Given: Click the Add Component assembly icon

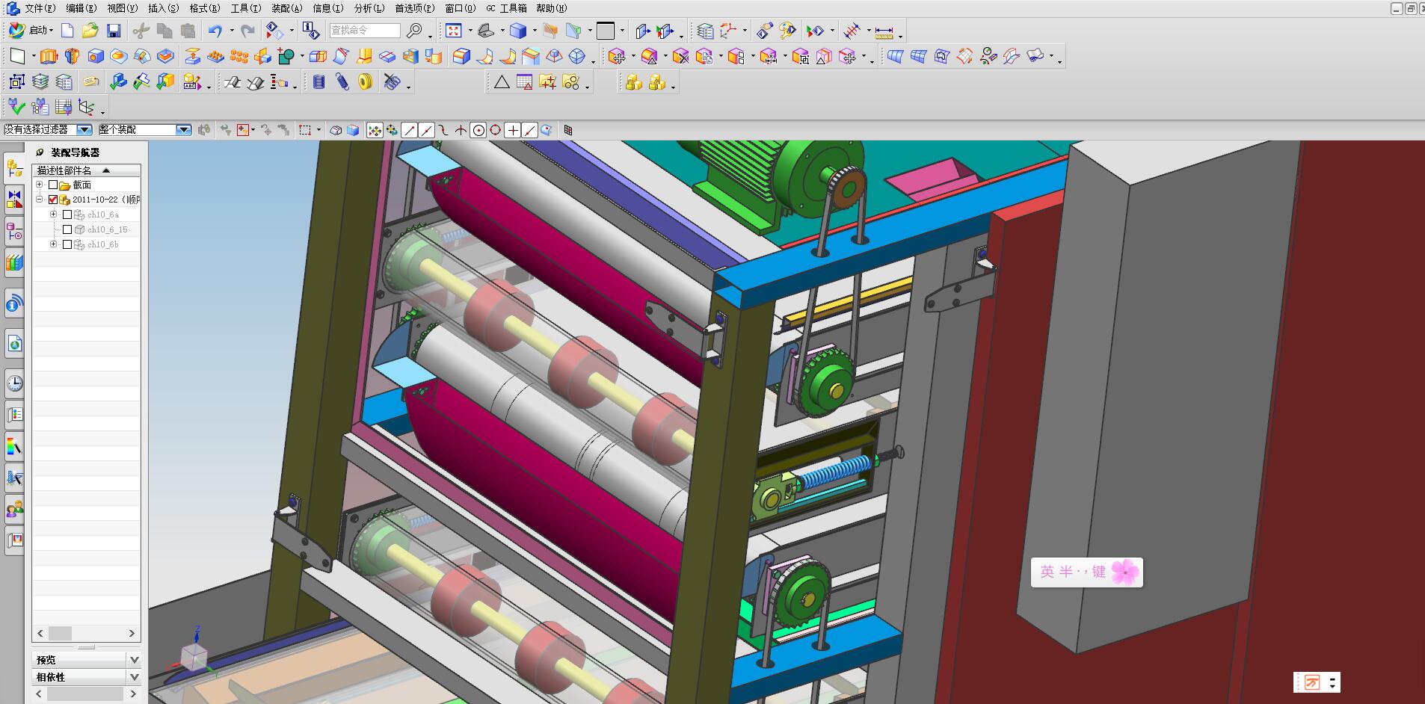Looking at the screenshot, I should pyautogui.click(x=634, y=81).
